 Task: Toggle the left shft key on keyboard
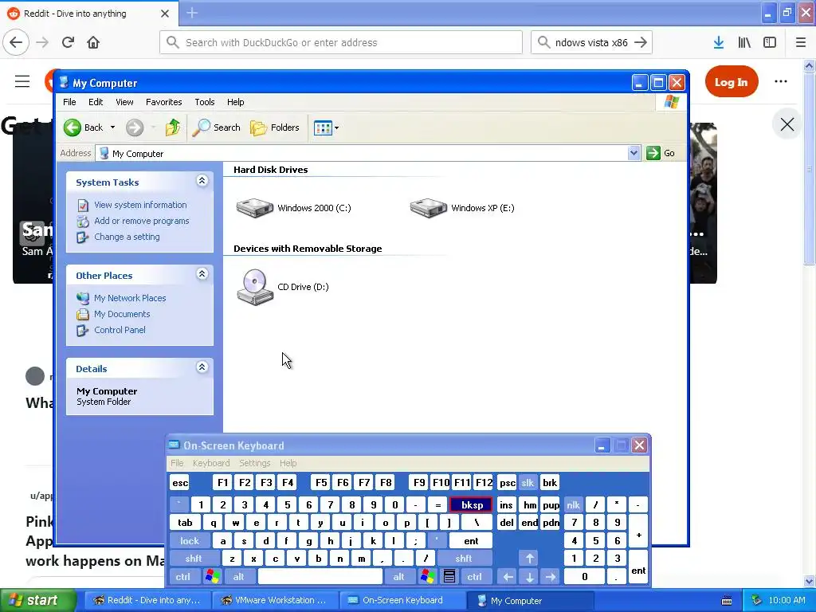click(194, 559)
